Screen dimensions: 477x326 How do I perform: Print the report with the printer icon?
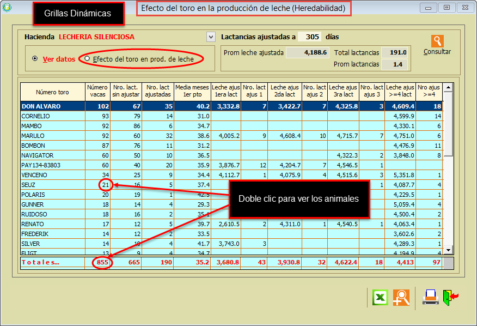point(430,297)
